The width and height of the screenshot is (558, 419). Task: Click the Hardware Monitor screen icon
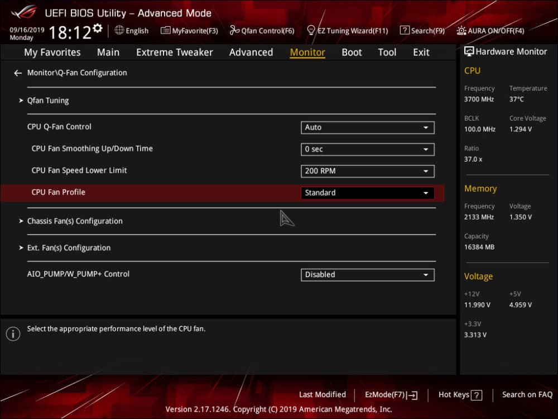click(469, 51)
